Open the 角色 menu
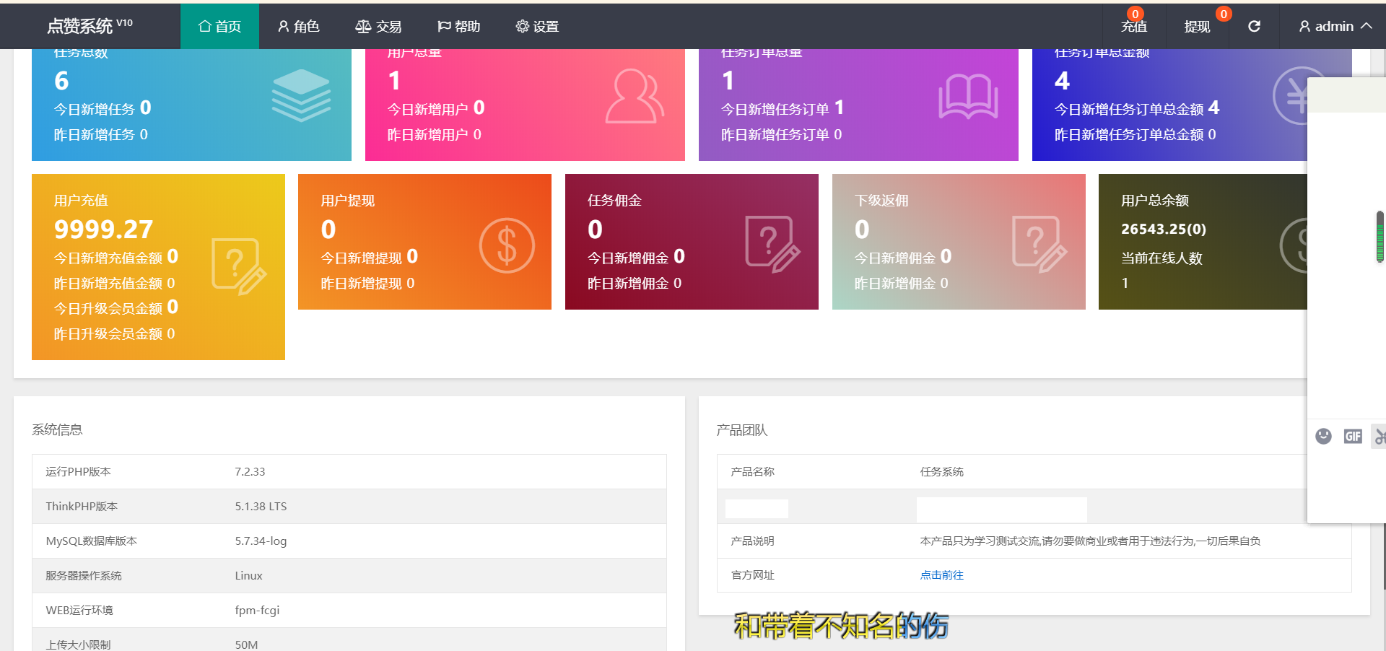1386x651 pixels. (299, 27)
